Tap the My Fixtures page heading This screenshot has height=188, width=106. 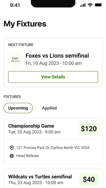click(x=25, y=24)
